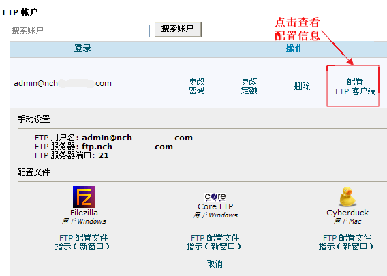Image resolution: width=387 pixels, height=276 pixels.
Task: Click the Cyberduck name label
Action: point(347,213)
